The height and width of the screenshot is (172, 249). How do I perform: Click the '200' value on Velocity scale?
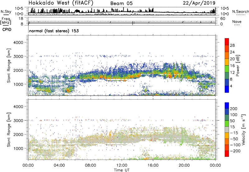click(x=234, y=109)
